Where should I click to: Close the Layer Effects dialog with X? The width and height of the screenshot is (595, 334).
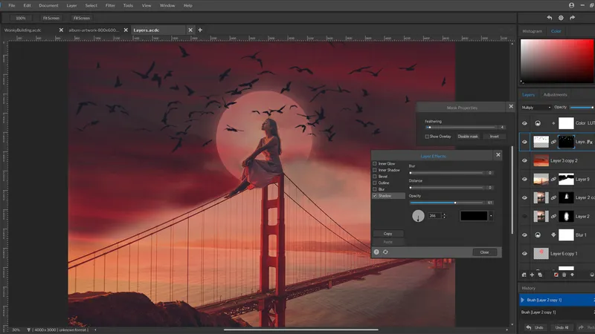click(x=498, y=154)
